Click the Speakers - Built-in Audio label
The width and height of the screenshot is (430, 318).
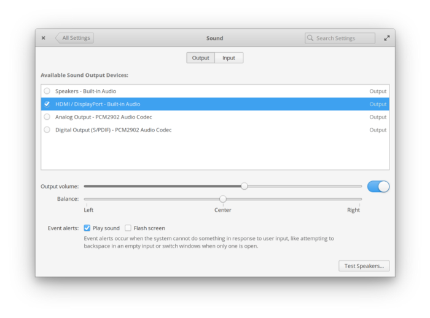[85, 91]
